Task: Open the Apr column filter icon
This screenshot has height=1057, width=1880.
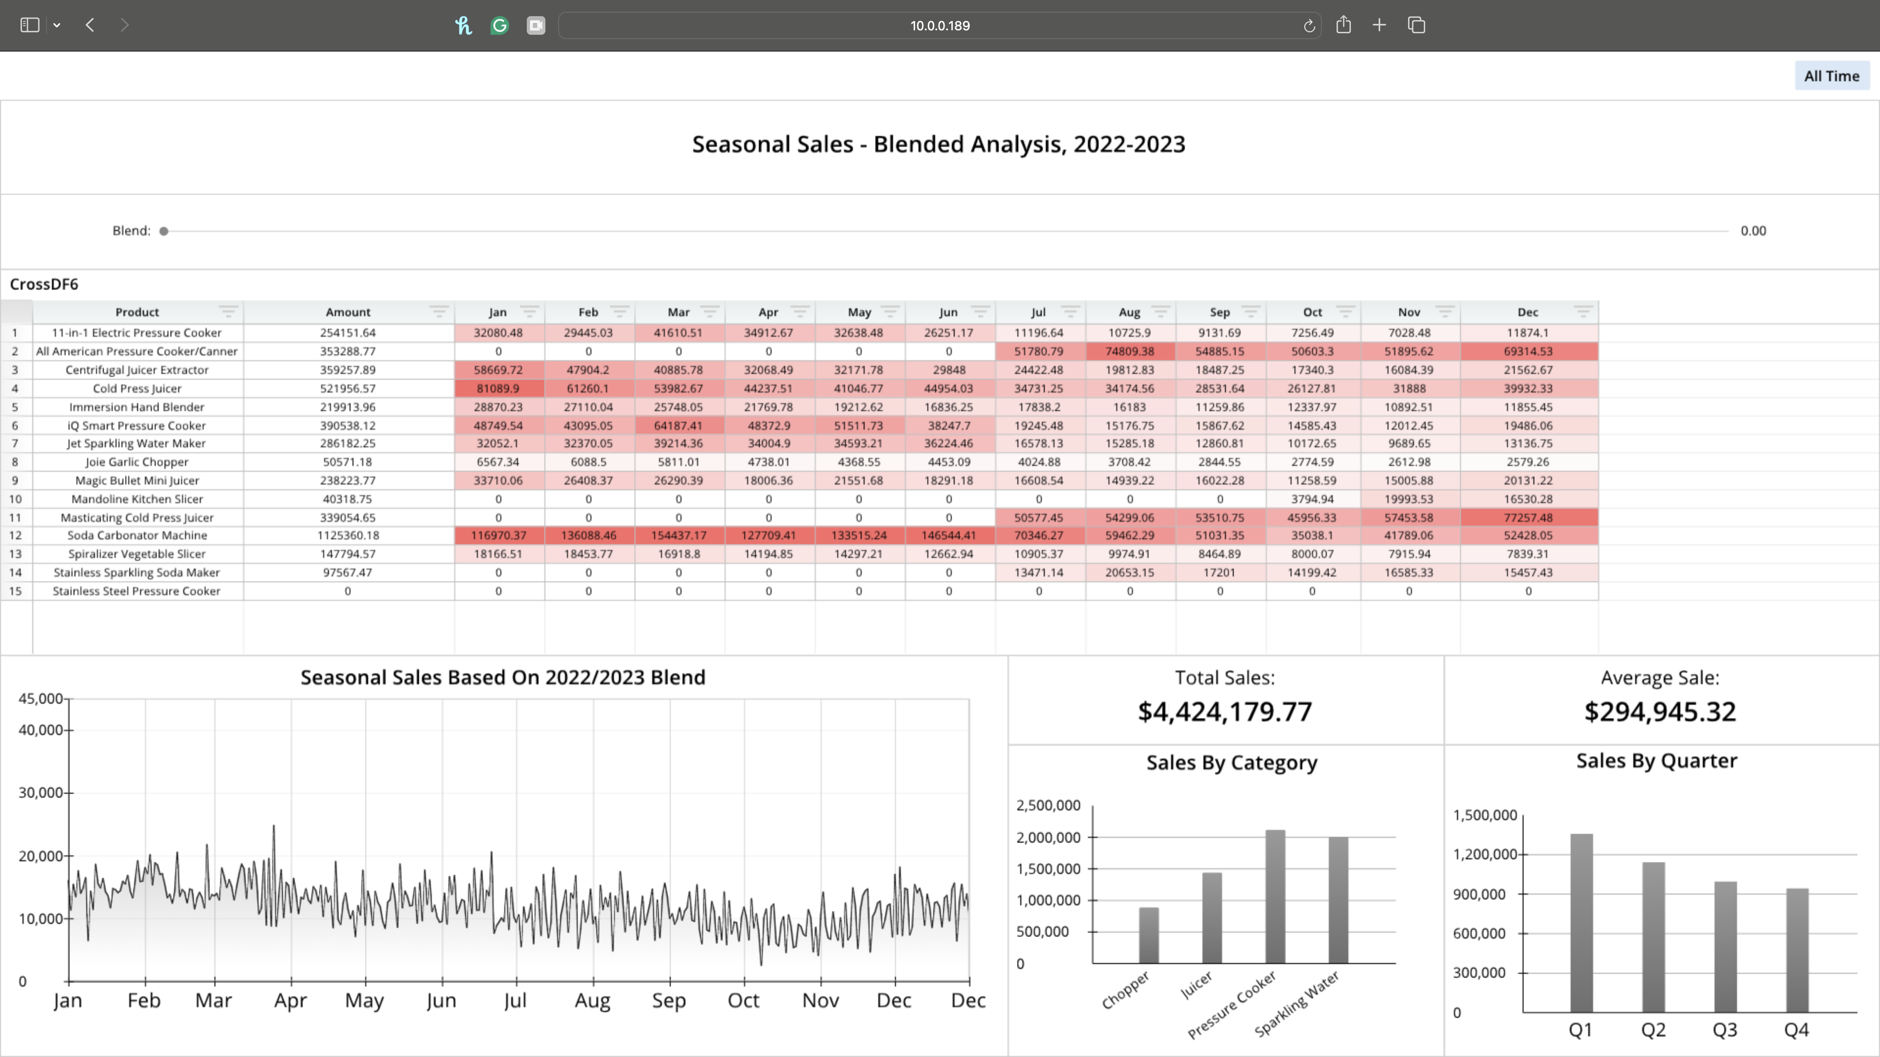Action: pos(800,312)
